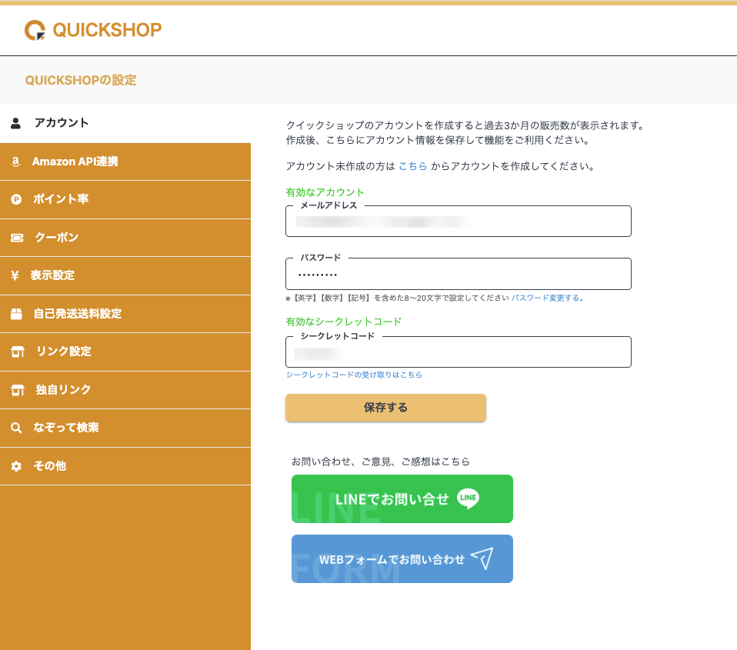Viewport: 737px width, 650px height.
Task: Click the yen icon beside 表示設定
Action: click(x=15, y=275)
